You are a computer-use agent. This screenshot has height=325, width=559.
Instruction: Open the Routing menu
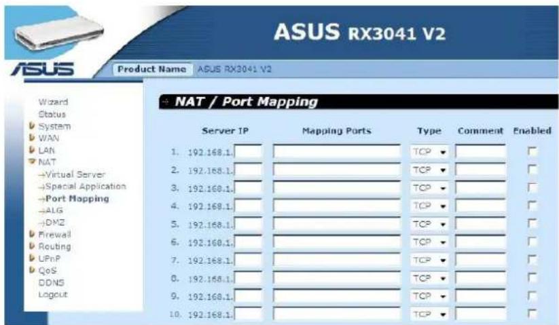[54, 246]
